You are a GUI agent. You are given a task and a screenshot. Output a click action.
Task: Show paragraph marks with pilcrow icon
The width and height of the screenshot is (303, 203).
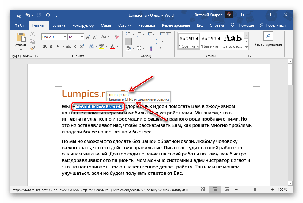point(161,48)
